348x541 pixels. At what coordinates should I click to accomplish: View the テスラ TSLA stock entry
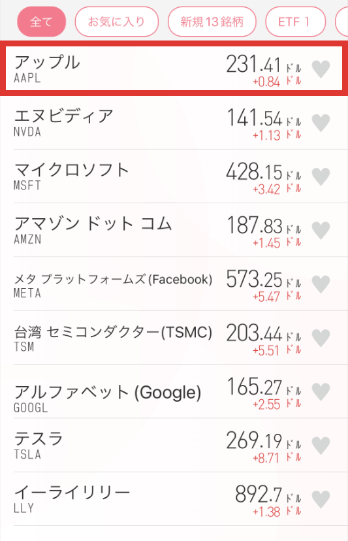174,446
